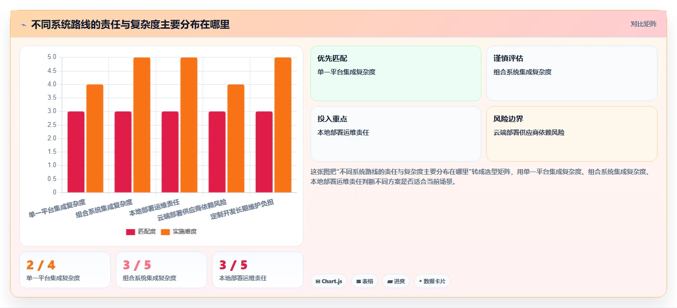Click the red bar for 单一平台集成复杂度
Image resolution: width=677 pixels, height=308 pixels.
click(x=76, y=152)
